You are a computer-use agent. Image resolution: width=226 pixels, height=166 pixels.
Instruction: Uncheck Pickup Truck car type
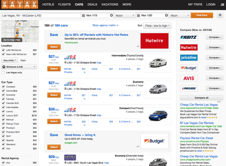pyautogui.click(x=3, y=124)
